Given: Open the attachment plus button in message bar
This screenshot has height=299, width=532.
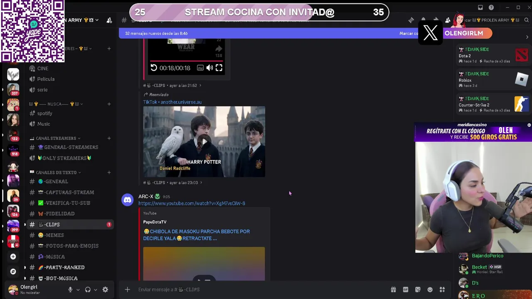Looking at the screenshot, I should click(128, 289).
